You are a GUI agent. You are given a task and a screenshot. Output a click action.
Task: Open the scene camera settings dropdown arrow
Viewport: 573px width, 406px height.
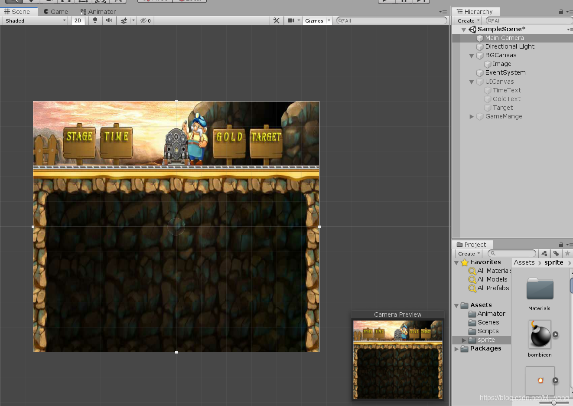coord(299,20)
